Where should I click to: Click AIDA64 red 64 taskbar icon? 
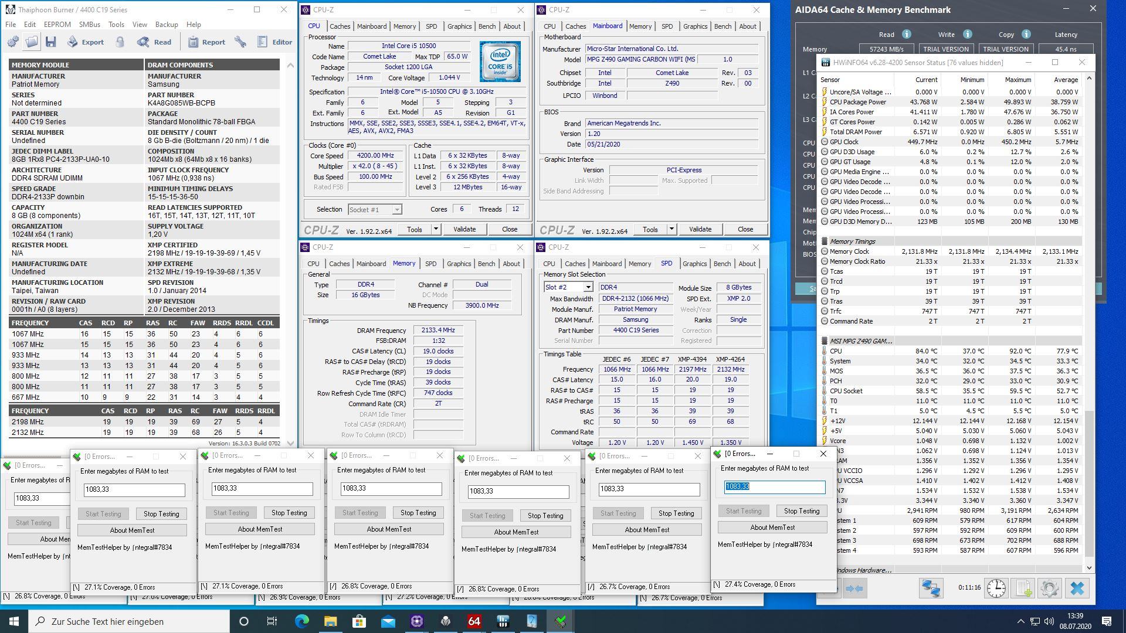click(474, 621)
